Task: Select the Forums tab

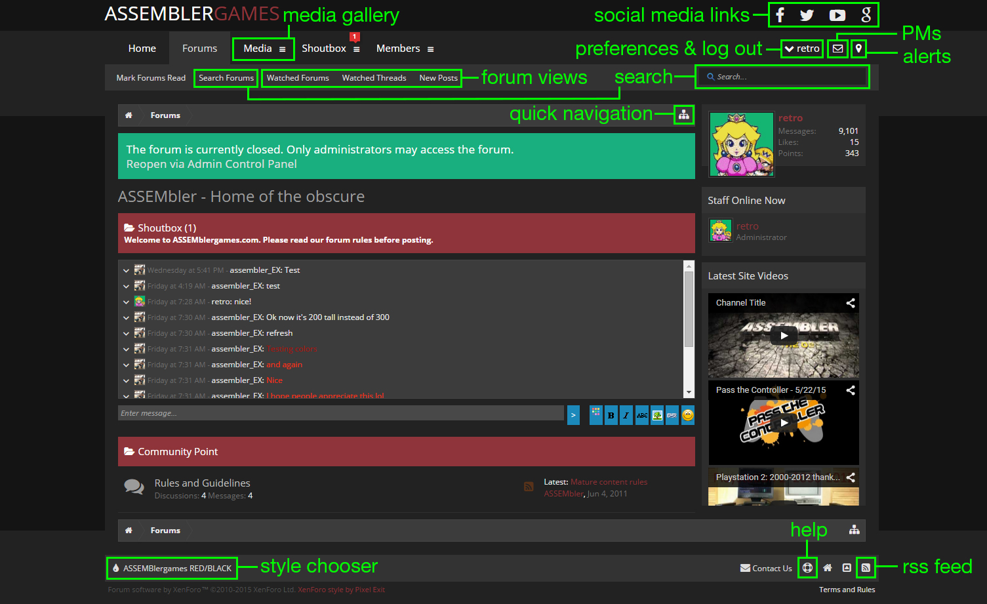Action: 199,49
